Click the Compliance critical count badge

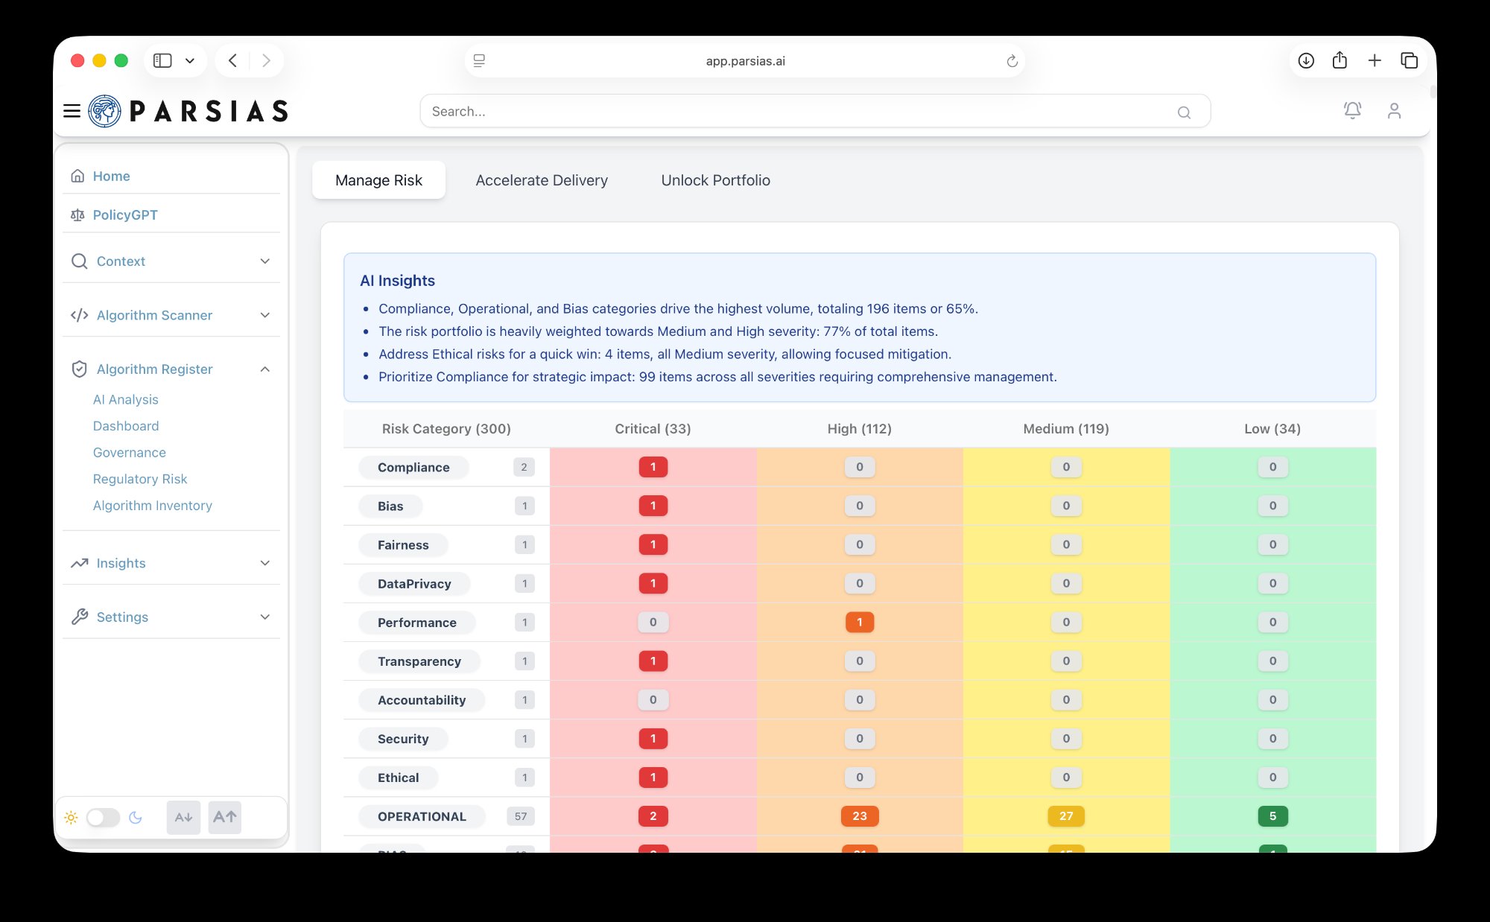[653, 467]
